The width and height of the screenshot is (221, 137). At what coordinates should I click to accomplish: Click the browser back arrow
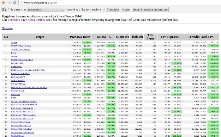(3, 3)
